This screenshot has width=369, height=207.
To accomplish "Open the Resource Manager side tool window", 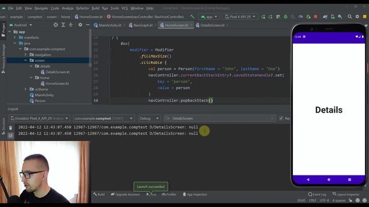I will click(3, 59).
